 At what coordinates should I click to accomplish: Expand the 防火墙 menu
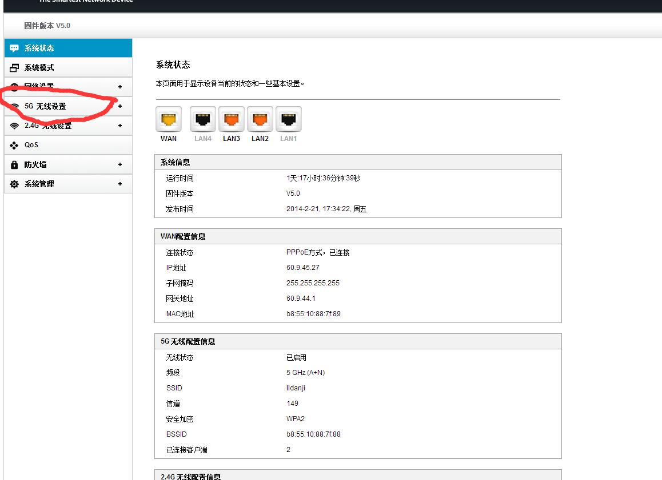(x=120, y=164)
